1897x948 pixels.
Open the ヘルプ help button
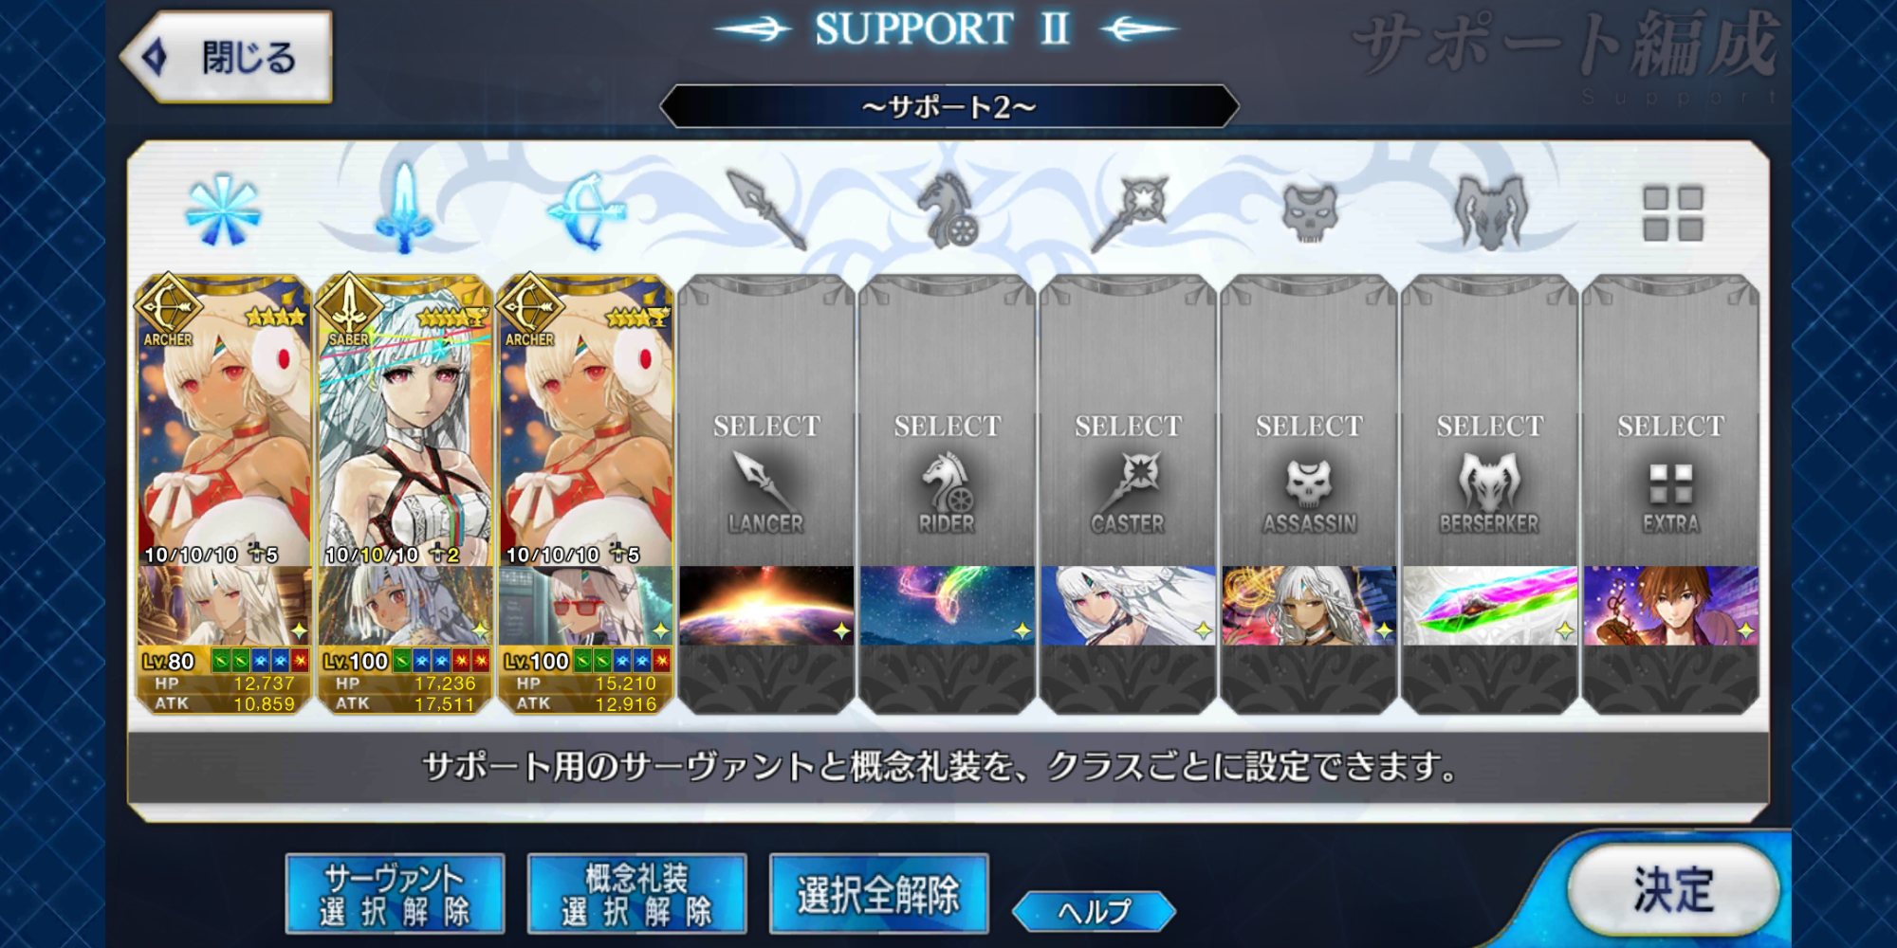(x=1094, y=911)
